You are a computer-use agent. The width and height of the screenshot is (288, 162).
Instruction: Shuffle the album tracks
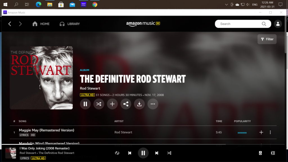99,104
